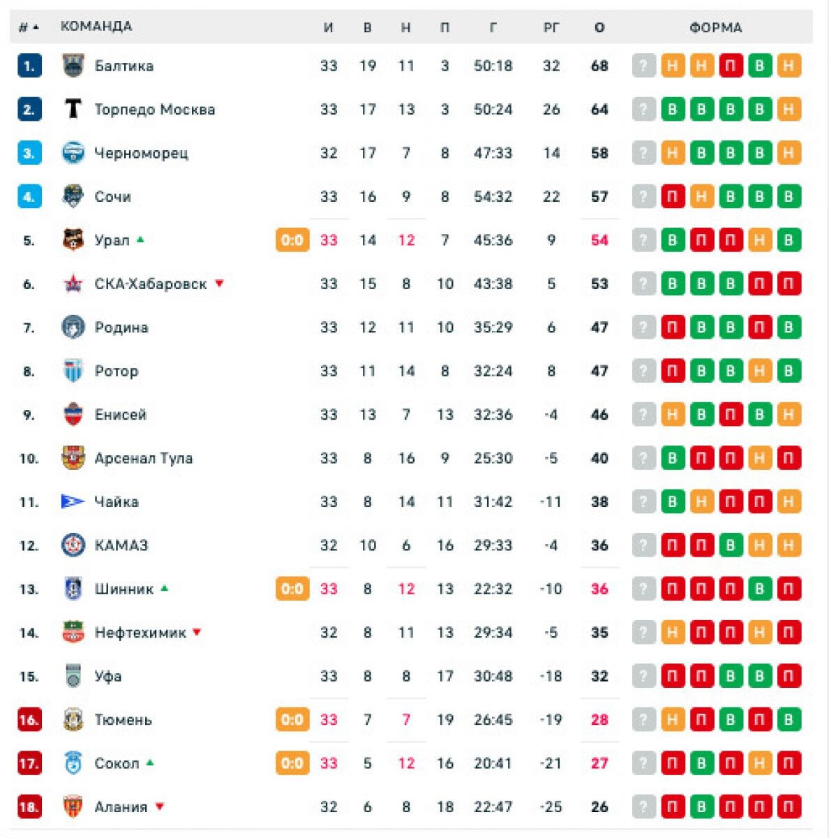Open the Черноморец team crest
The image size is (829, 838).
[x=73, y=153]
